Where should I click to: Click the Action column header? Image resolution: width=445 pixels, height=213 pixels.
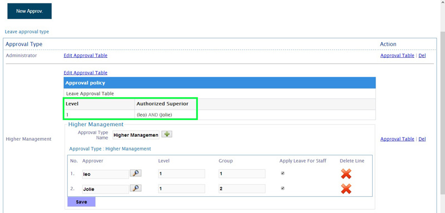tap(388, 44)
